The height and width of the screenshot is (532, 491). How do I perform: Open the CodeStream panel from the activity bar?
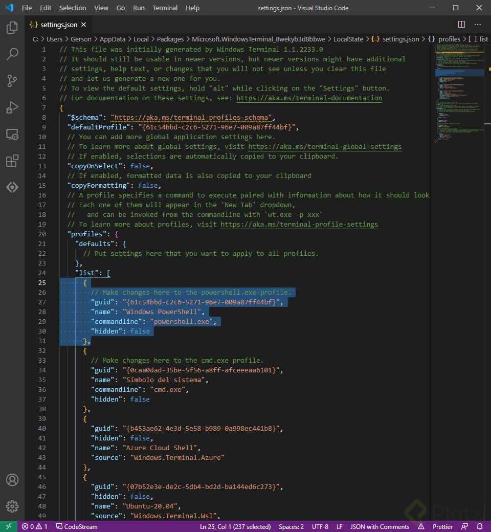pos(12,187)
